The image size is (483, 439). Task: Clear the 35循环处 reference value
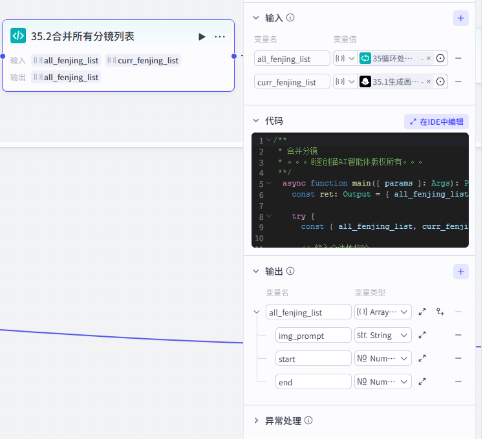tap(429, 58)
